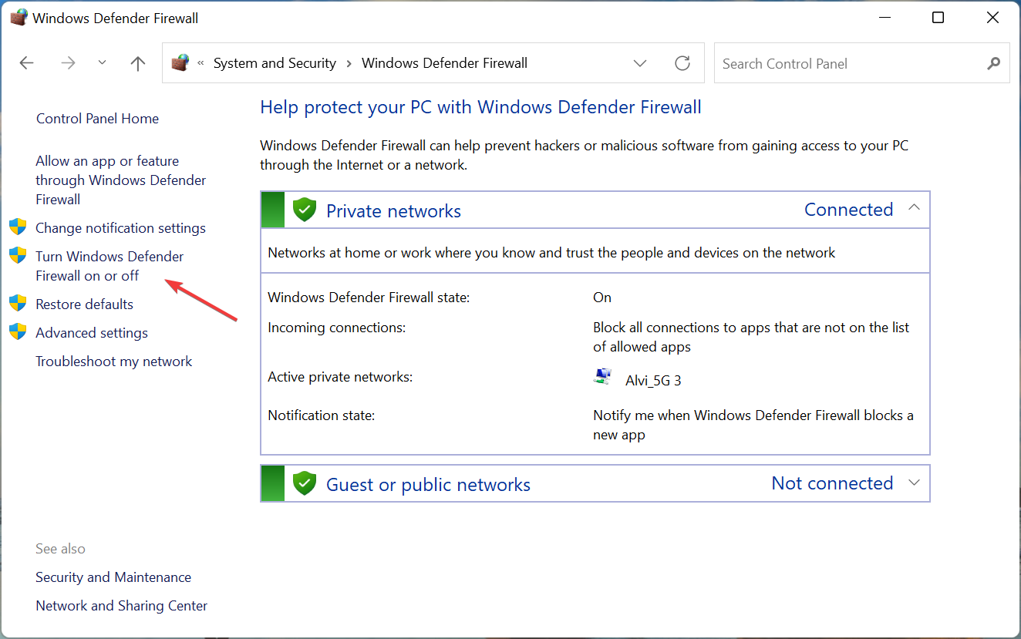The image size is (1021, 639).
Task: Click the Refresh button in address bar
Action: [682, 63]
